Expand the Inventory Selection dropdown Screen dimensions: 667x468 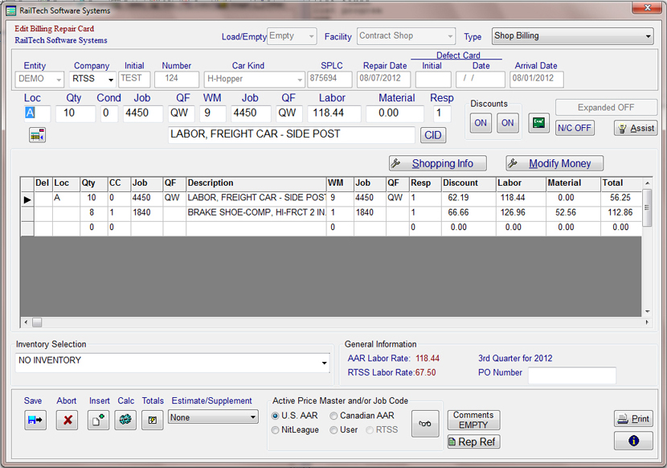[325, 364]
